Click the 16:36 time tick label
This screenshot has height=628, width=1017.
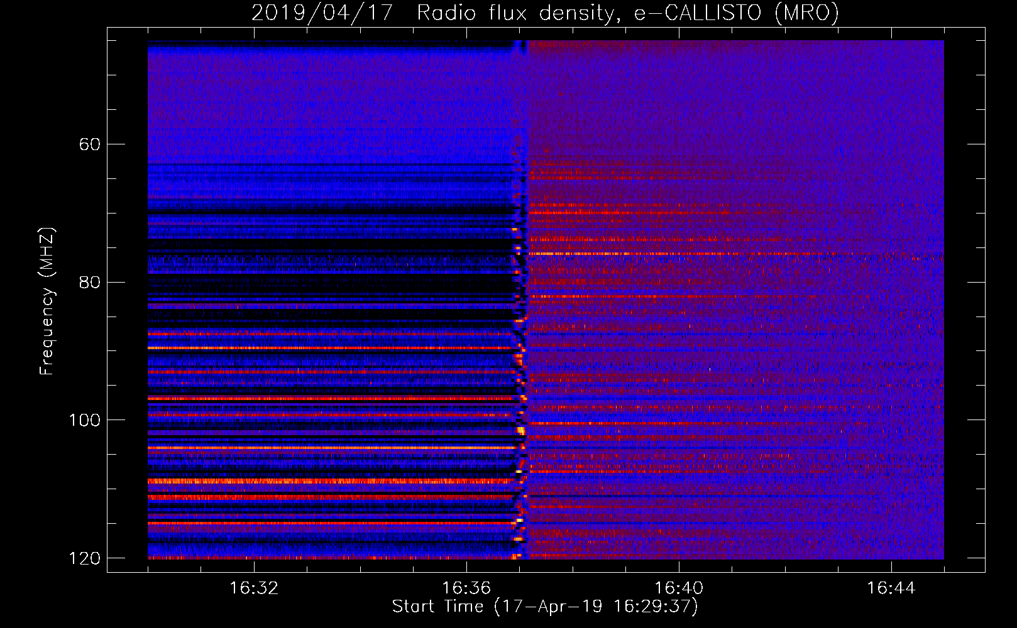(466, 588)
